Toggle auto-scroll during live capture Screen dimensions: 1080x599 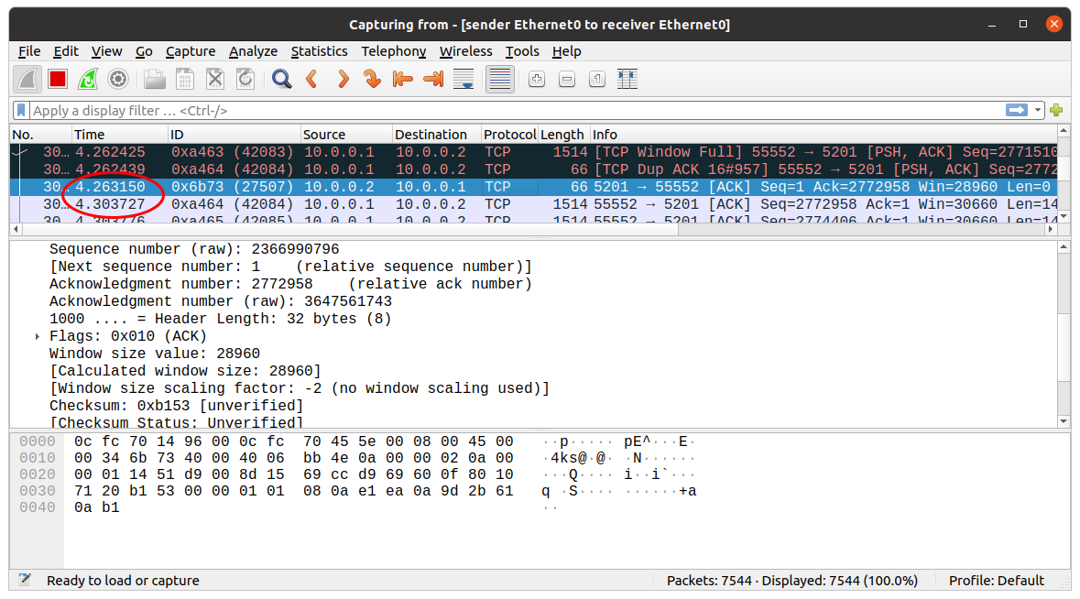464,80
